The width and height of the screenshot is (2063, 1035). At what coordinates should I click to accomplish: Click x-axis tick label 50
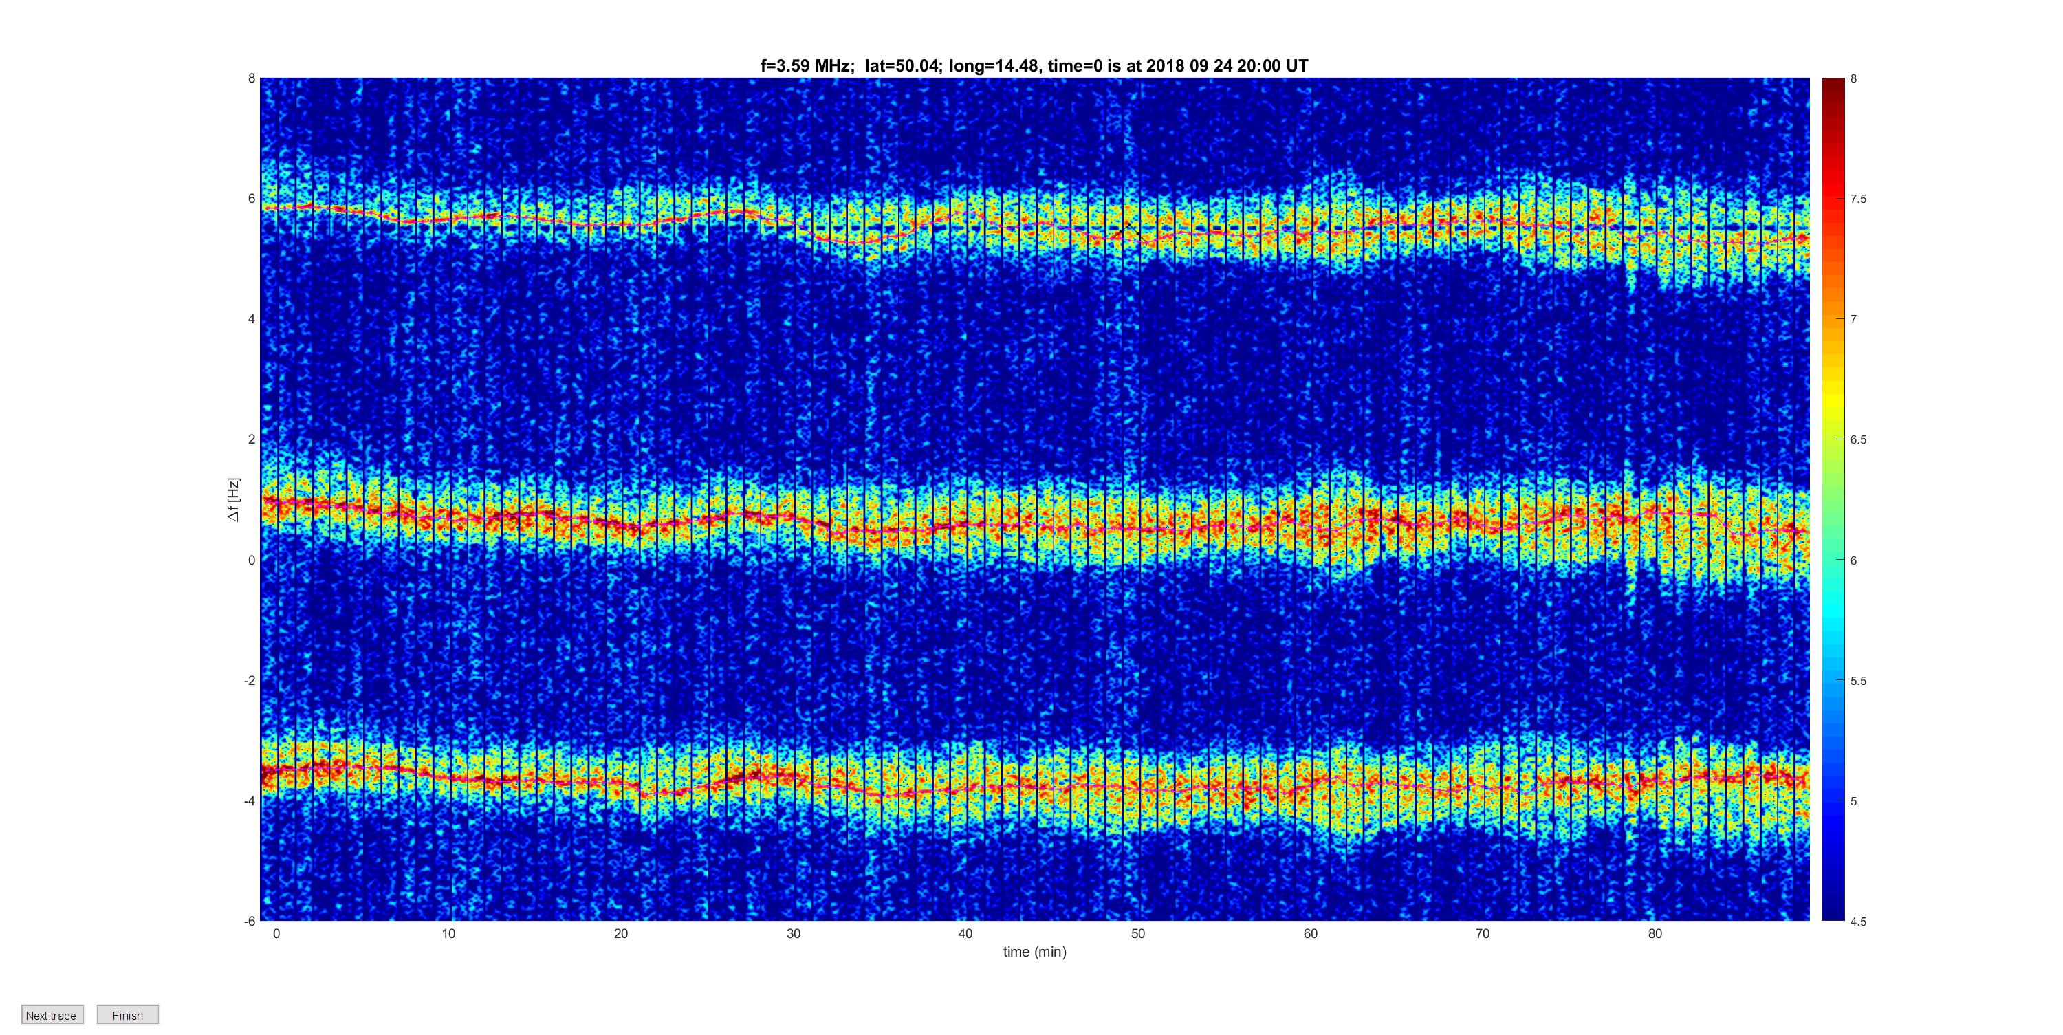(1138, 933)
